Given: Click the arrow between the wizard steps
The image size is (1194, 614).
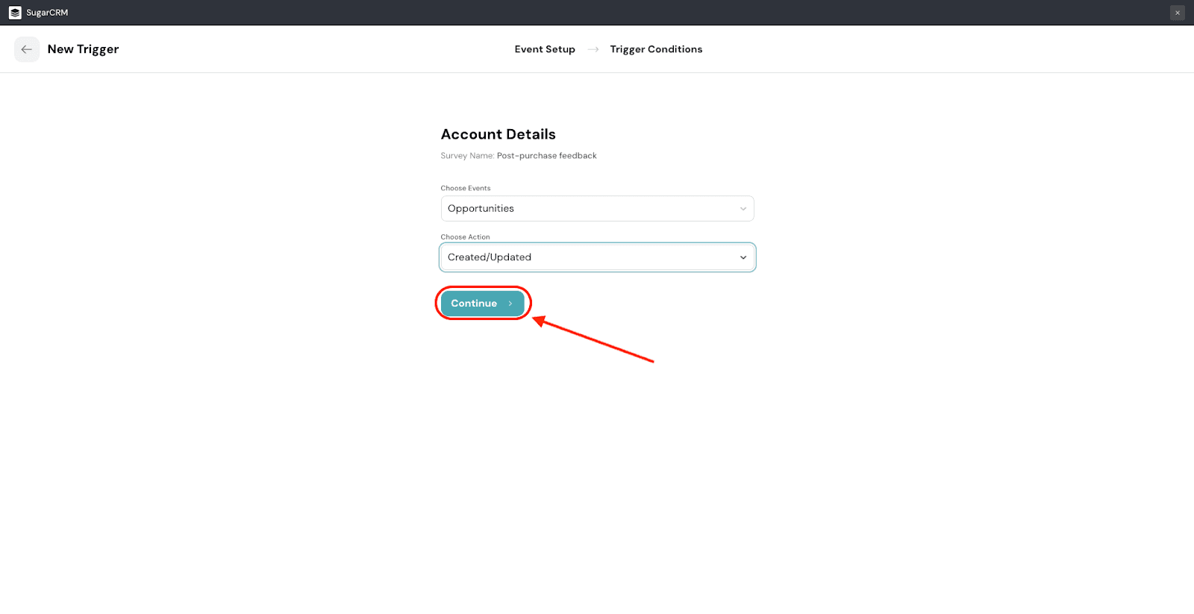Looking at the screenshot, I should [593, 49].
